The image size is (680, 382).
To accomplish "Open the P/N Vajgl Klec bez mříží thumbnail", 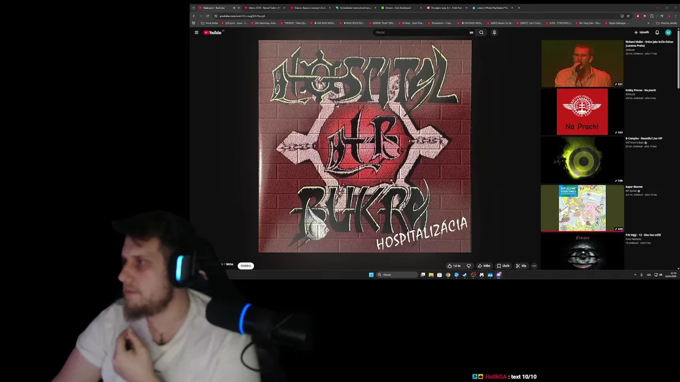I will coord(582,251).
